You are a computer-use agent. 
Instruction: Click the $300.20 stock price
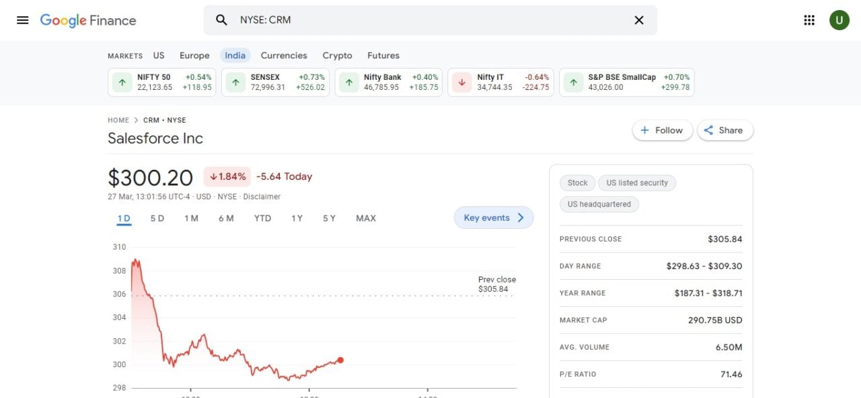[151, 177]
